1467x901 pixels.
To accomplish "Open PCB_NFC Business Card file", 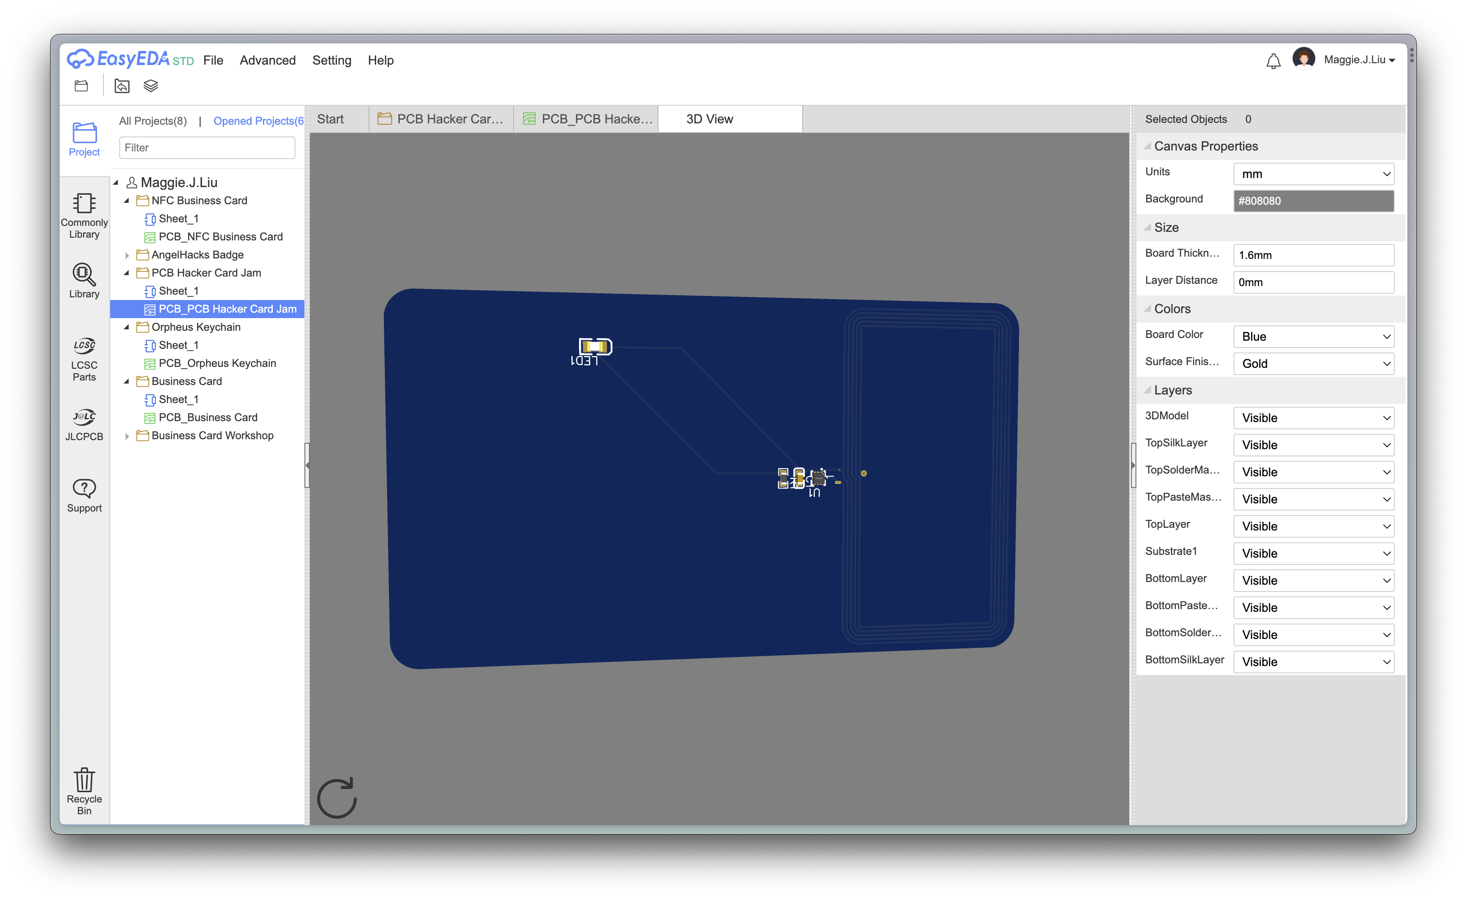I will [220, 237].
